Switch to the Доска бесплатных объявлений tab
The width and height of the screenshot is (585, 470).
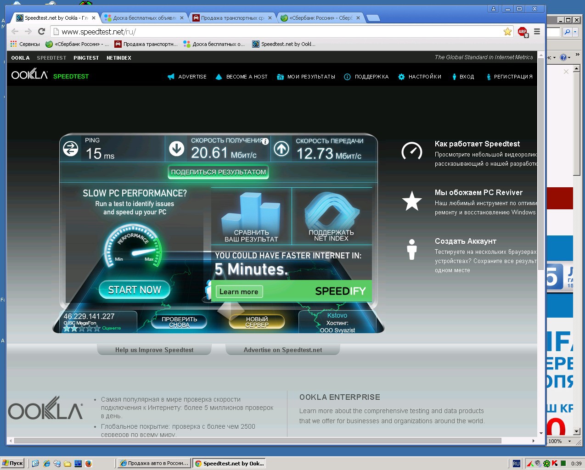143,18
